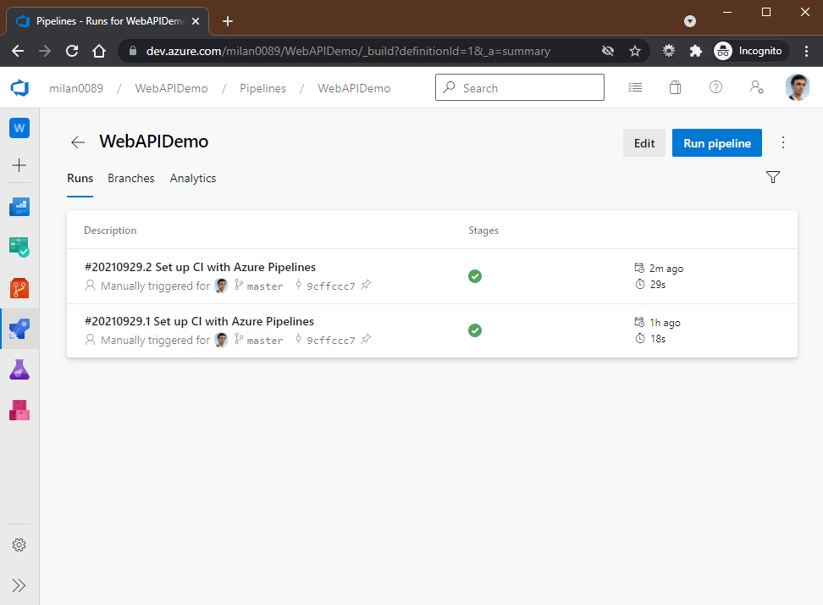Switch to the Analytics tab

pos(192,178)
